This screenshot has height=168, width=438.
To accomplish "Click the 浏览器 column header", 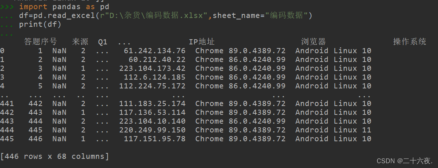I will (313, 42).
